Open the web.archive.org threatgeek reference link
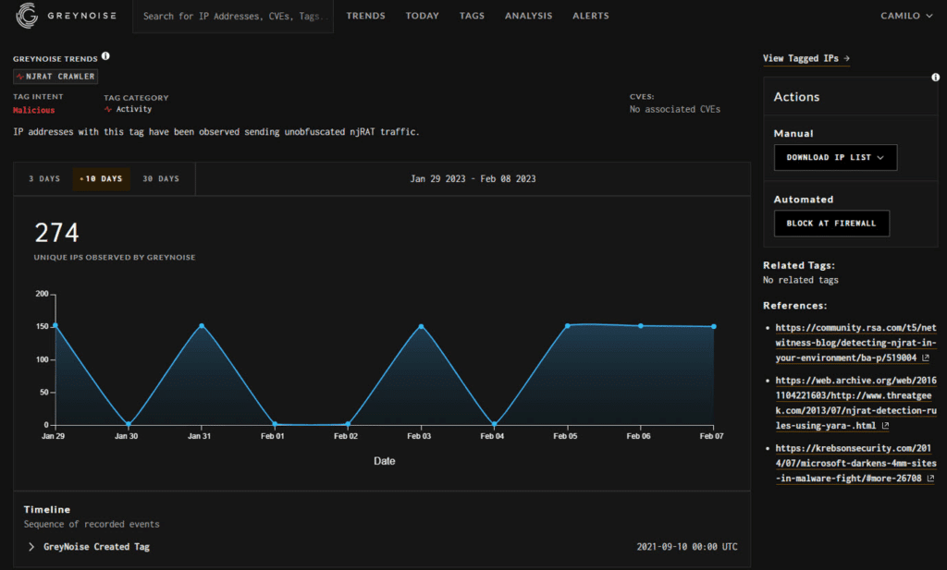 pyautogui.click(x=855, y=403)
